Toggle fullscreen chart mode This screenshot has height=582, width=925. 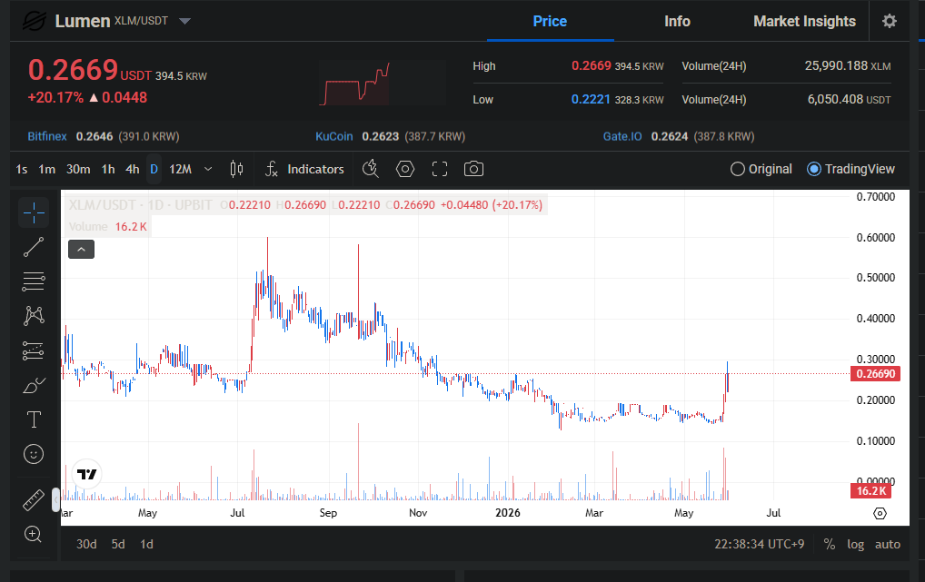click(440, 169)
